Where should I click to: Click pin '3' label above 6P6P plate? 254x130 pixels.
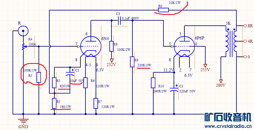click(x=180, y=34)
